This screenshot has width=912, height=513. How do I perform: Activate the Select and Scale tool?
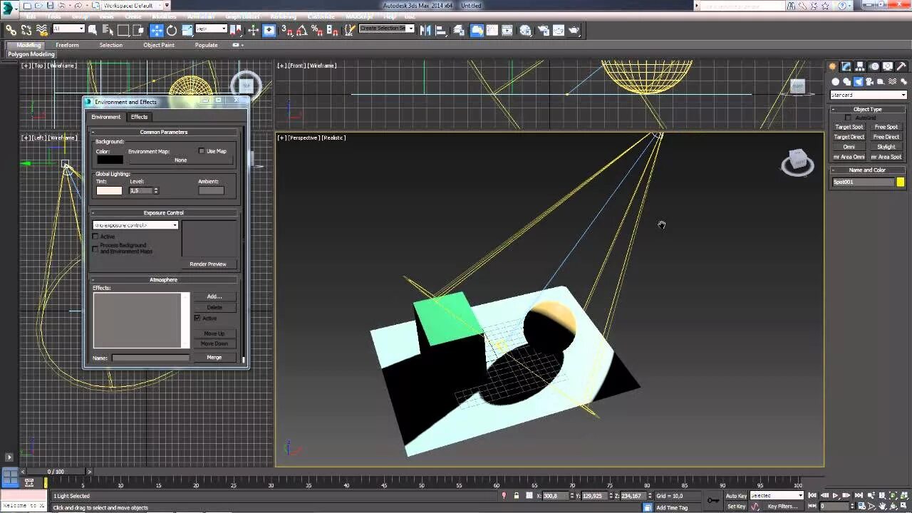pos(187,30)
